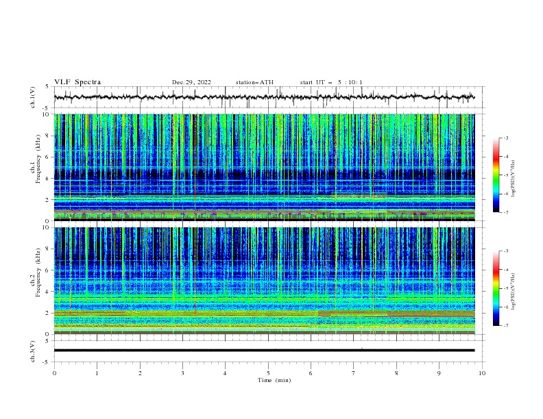Select the "log(PSD)(V²/Hz)" label beside ch.1 color bar
The height and width of the screenshot is (419, 543).
[x=514, y=179]
